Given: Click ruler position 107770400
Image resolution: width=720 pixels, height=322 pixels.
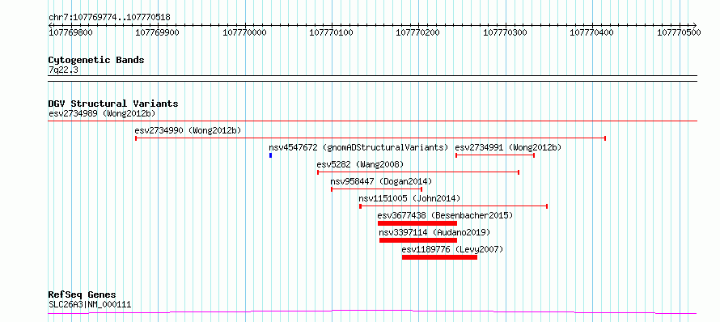Looking at the screenshot, I should tap(592, 32).
